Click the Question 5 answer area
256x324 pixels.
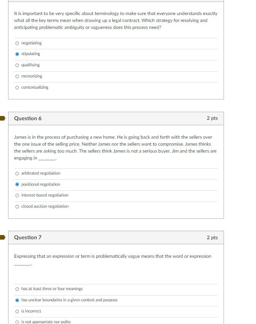click(116, 65)
